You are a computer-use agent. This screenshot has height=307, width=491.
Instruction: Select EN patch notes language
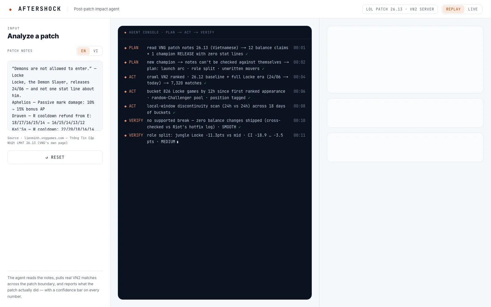[83, 51]
